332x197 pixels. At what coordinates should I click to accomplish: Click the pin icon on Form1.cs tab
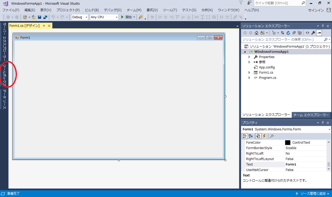44,26
